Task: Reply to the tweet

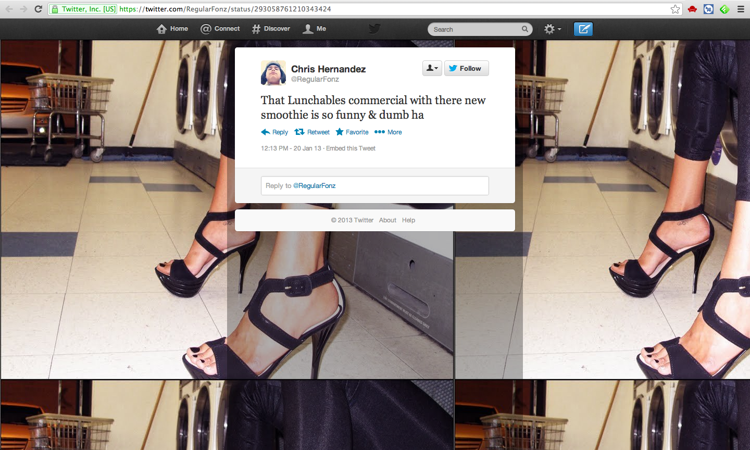Action: coord(274,132)
